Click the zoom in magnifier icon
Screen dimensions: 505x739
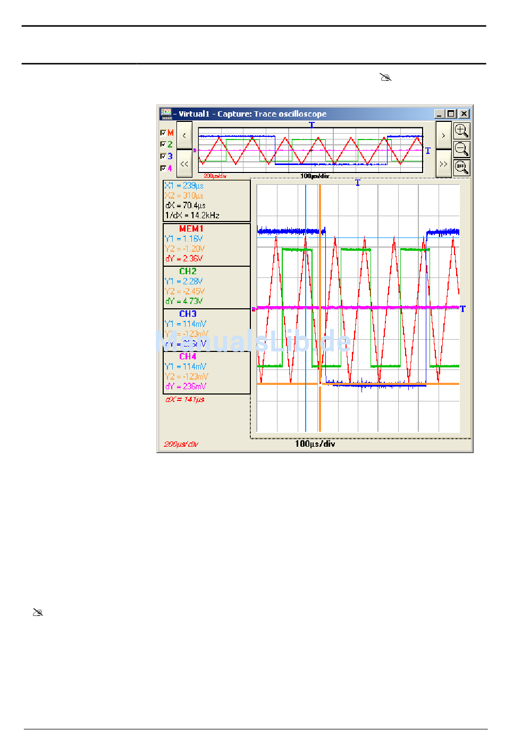click(461, 131)
